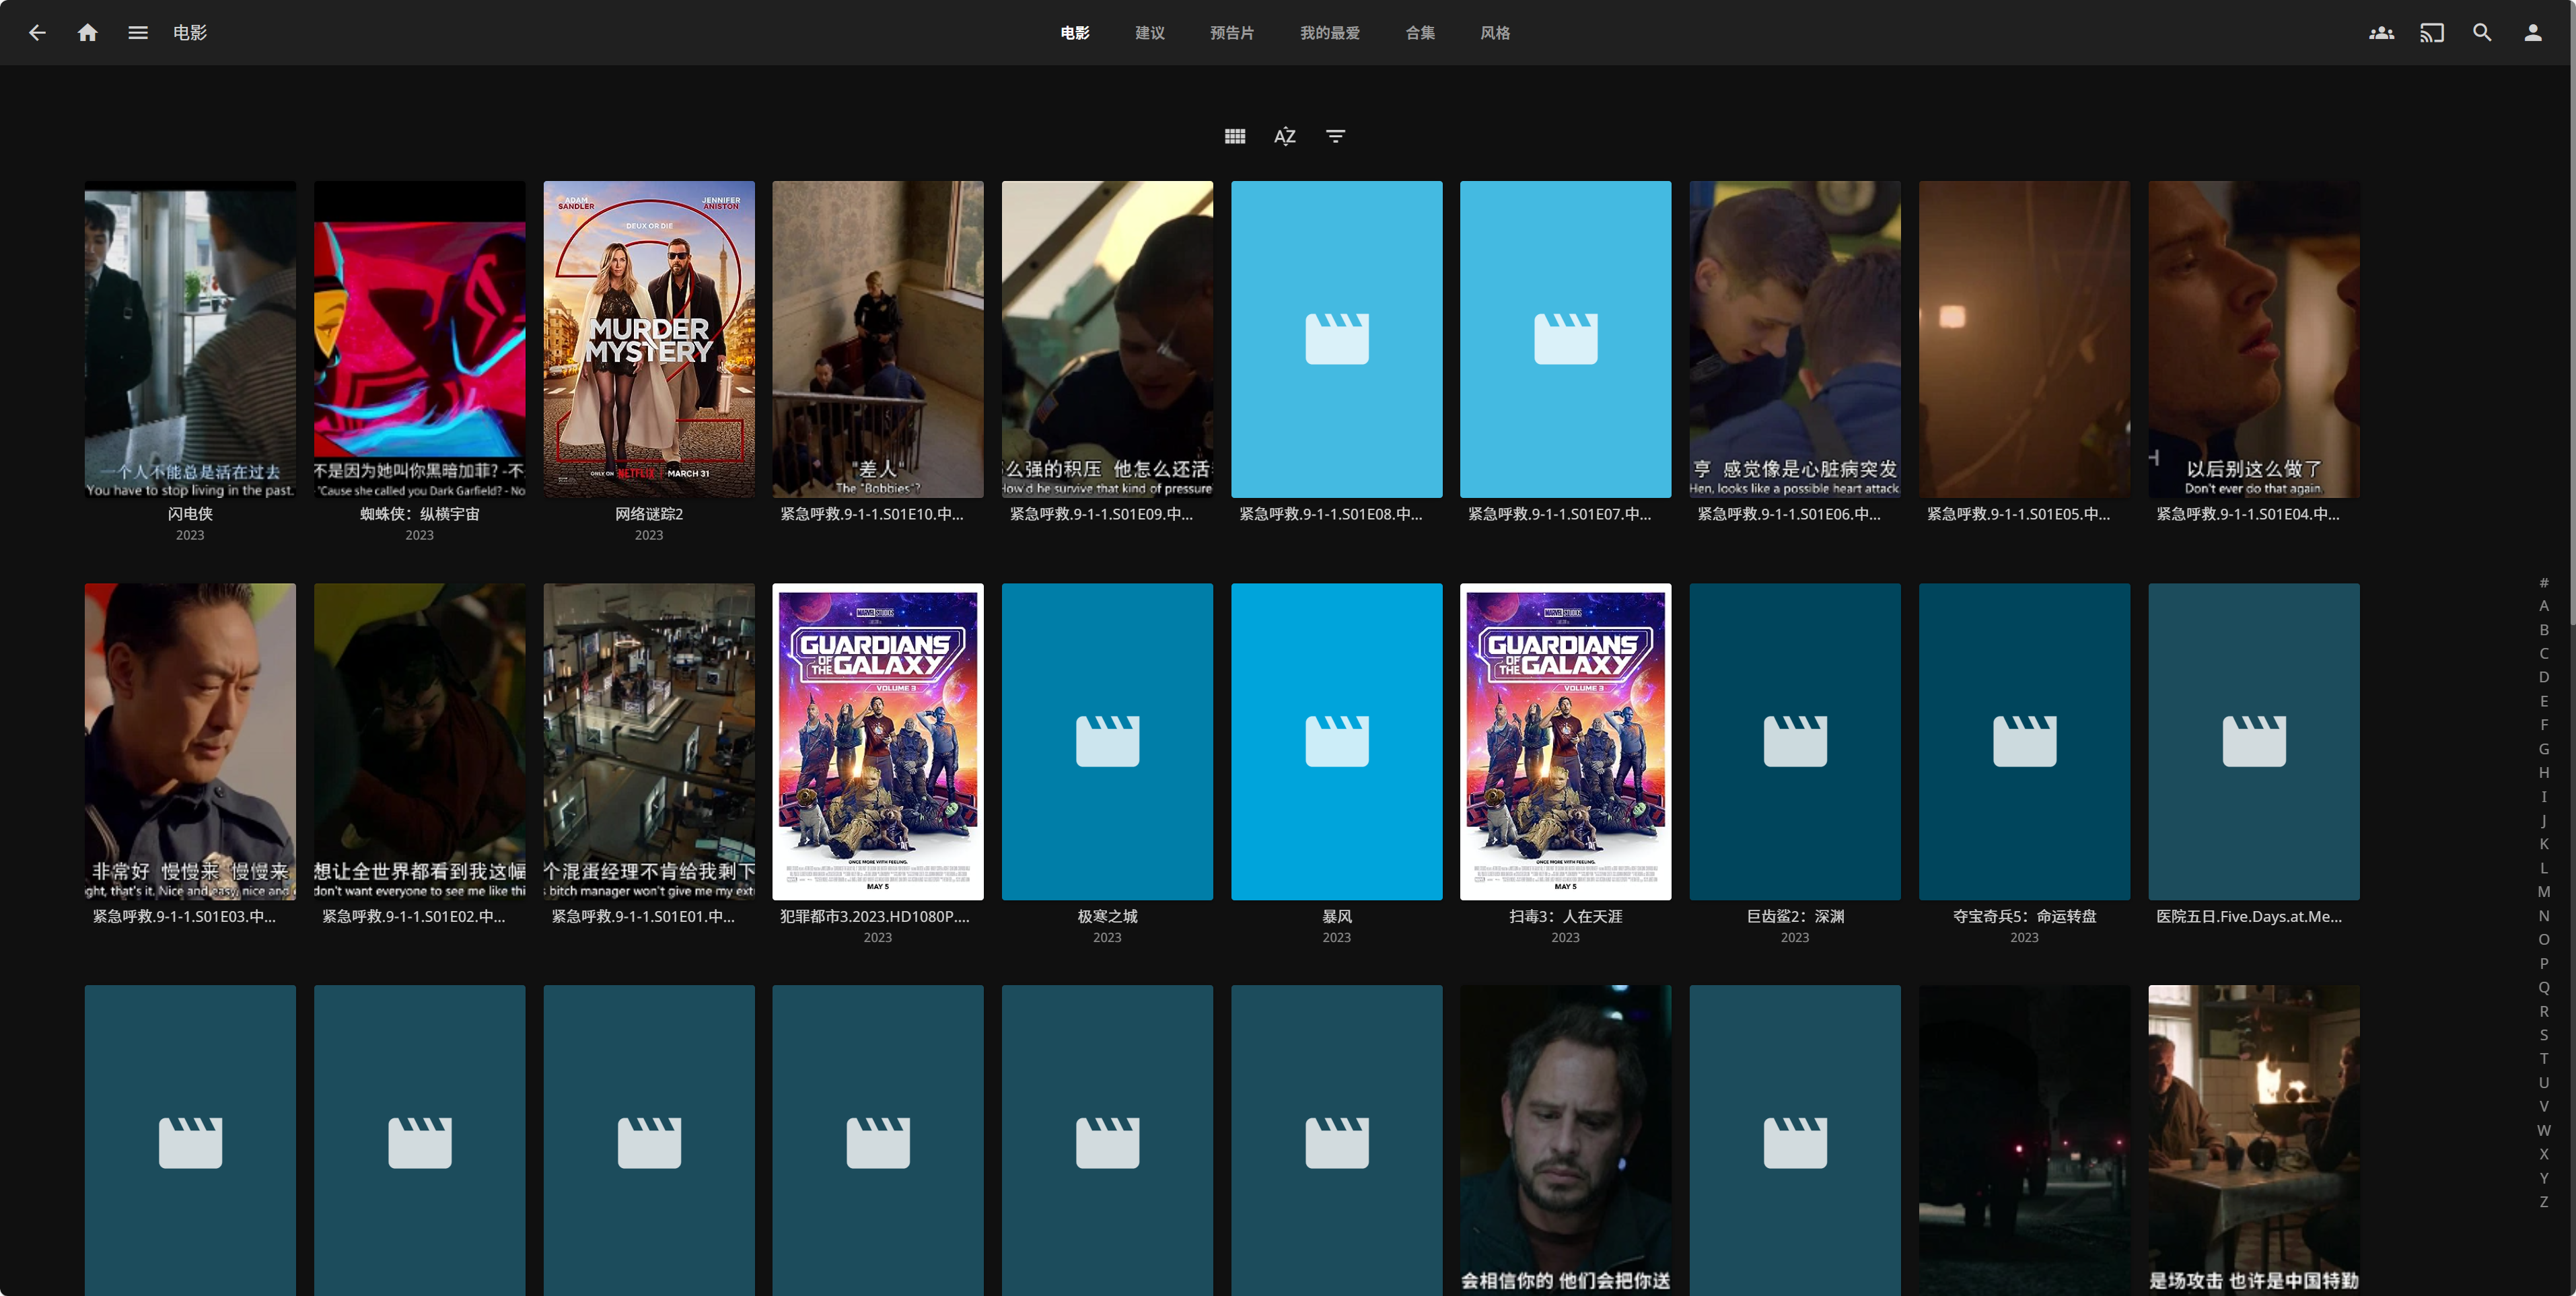Click the cast to device icon
This screenshot has height=1296, width=2576.
click(x=2432, y=33)
